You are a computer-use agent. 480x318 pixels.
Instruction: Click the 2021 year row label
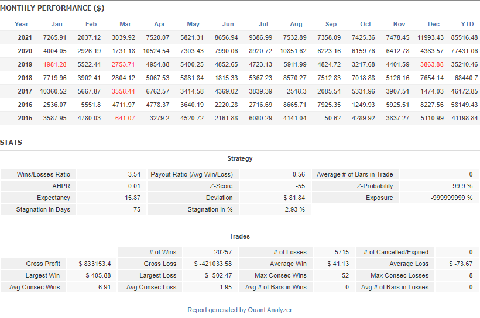pyautogui.click(x=24, y=37)
